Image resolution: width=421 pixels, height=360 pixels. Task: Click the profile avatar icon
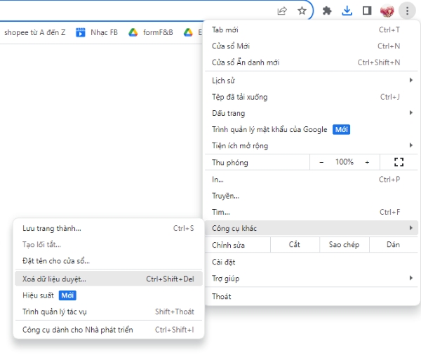pyautogui.click(x=387, y=11)
